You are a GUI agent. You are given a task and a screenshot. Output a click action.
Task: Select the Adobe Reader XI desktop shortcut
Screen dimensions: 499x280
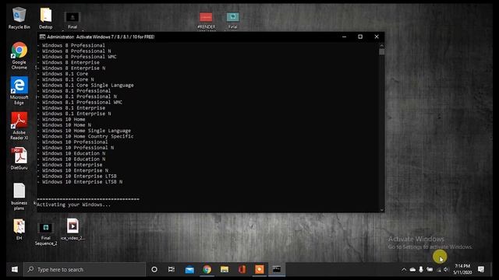point(19,126)
